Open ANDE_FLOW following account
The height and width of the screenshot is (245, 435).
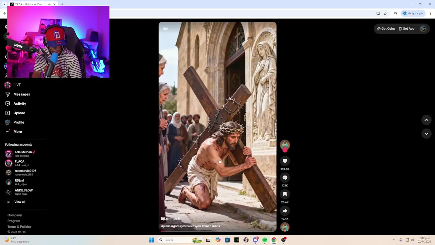pyautogui.click(x=19, y=192)
